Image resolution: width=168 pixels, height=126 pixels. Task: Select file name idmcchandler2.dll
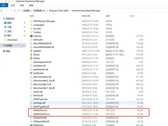click(42, 77)
